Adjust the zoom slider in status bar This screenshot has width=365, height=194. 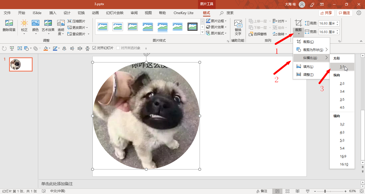pyautogui.click(x=325, y=191)
